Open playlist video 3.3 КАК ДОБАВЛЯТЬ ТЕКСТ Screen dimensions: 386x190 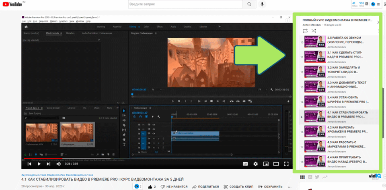339,87
